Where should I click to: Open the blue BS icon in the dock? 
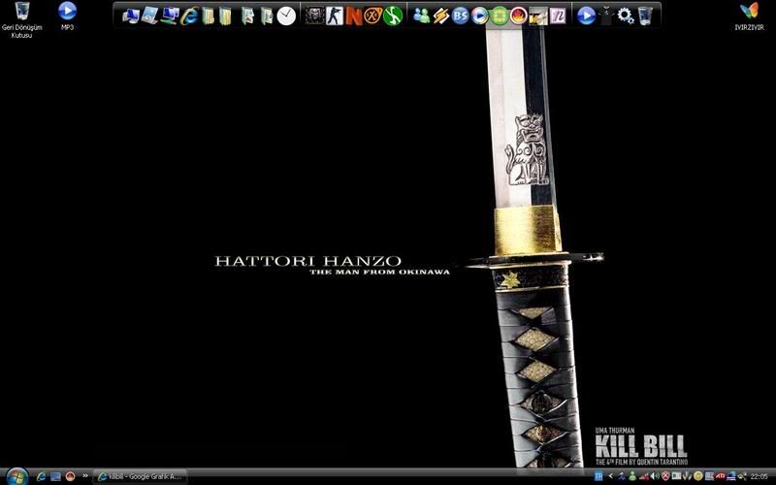coord(460,16)
